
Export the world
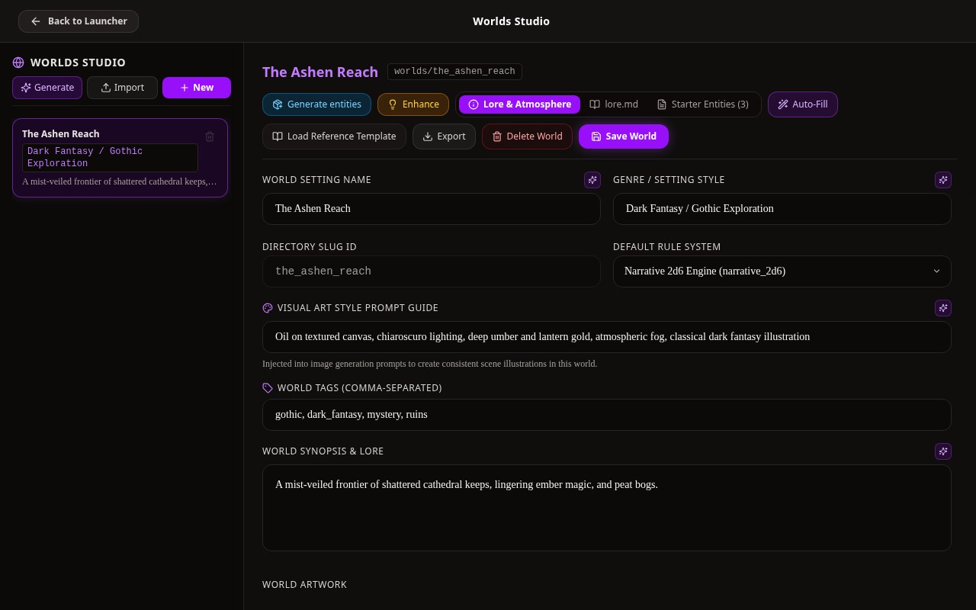[x=444, y=136]
